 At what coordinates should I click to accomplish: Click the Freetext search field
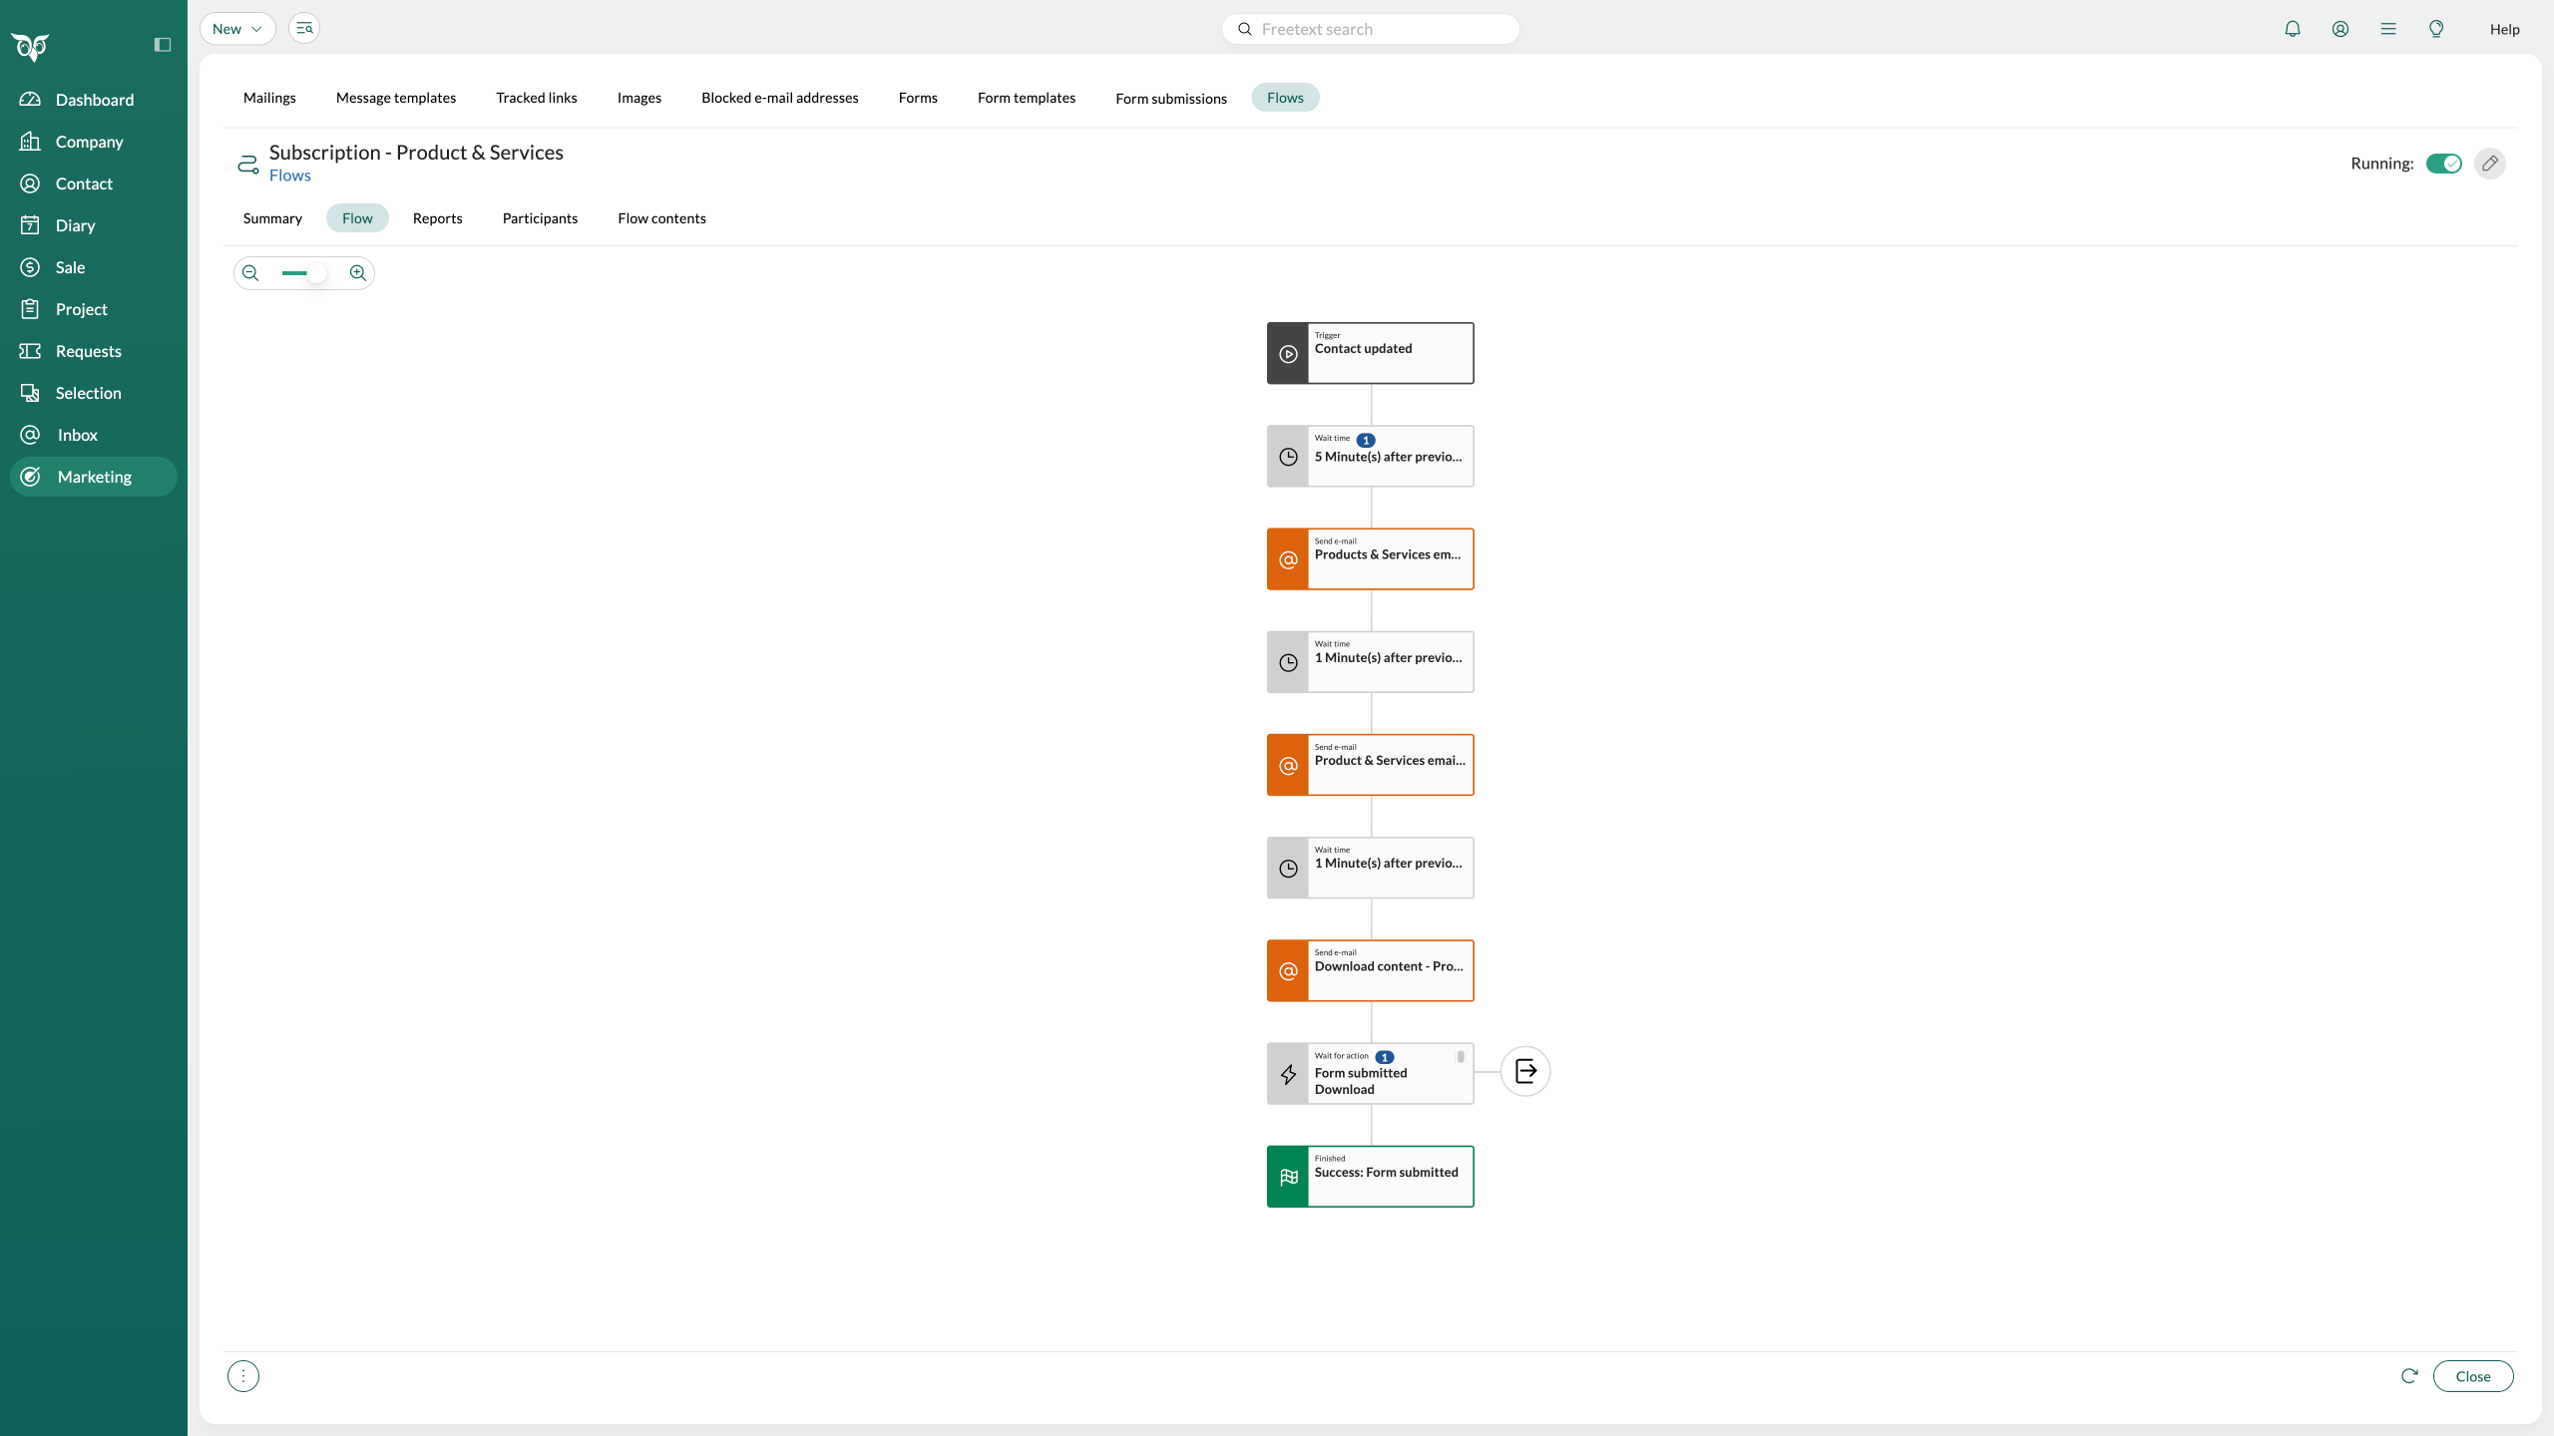point(1382,29)
